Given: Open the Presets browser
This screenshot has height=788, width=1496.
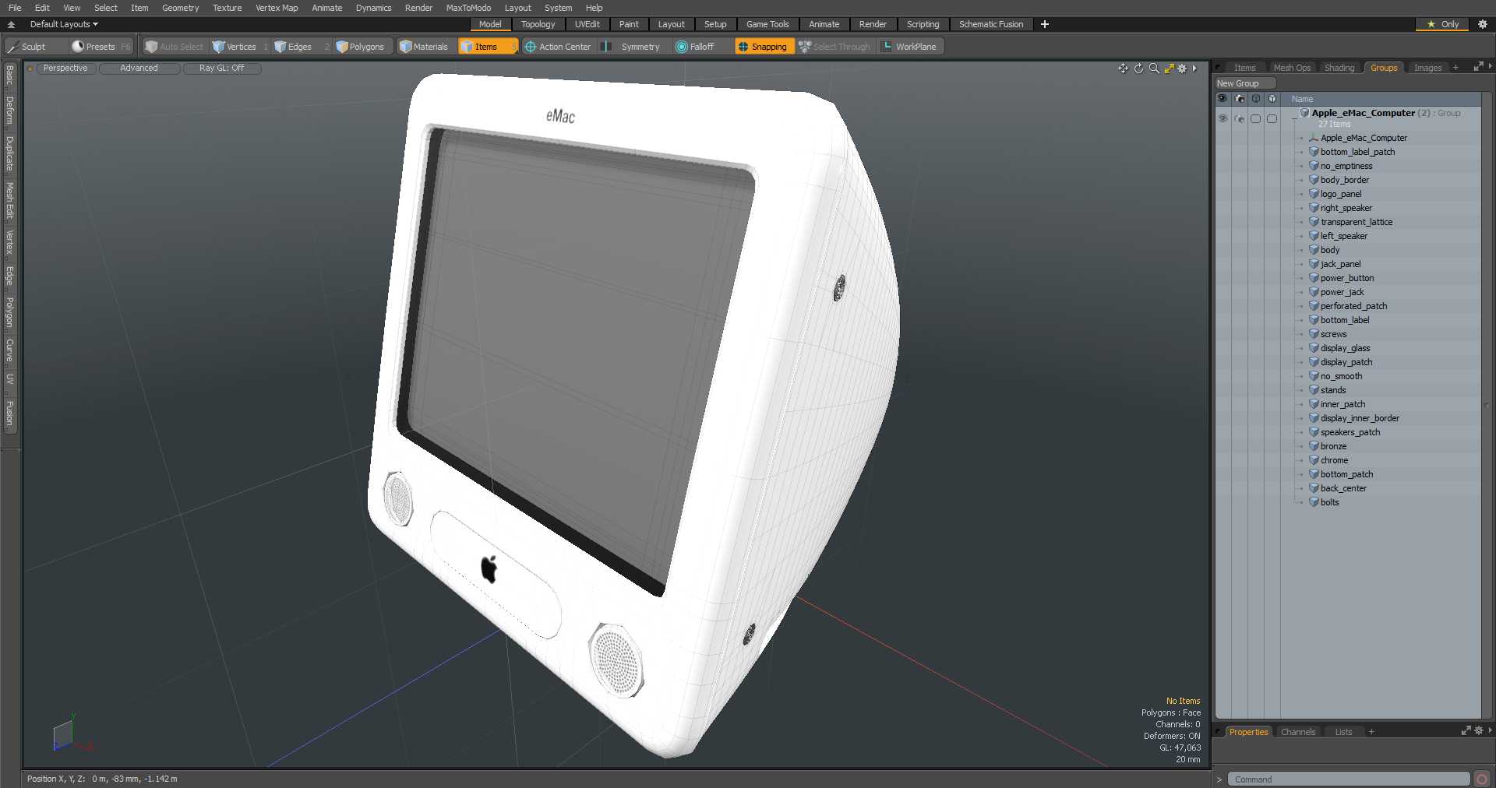Looking at the screenshot, I should point(101,47).
